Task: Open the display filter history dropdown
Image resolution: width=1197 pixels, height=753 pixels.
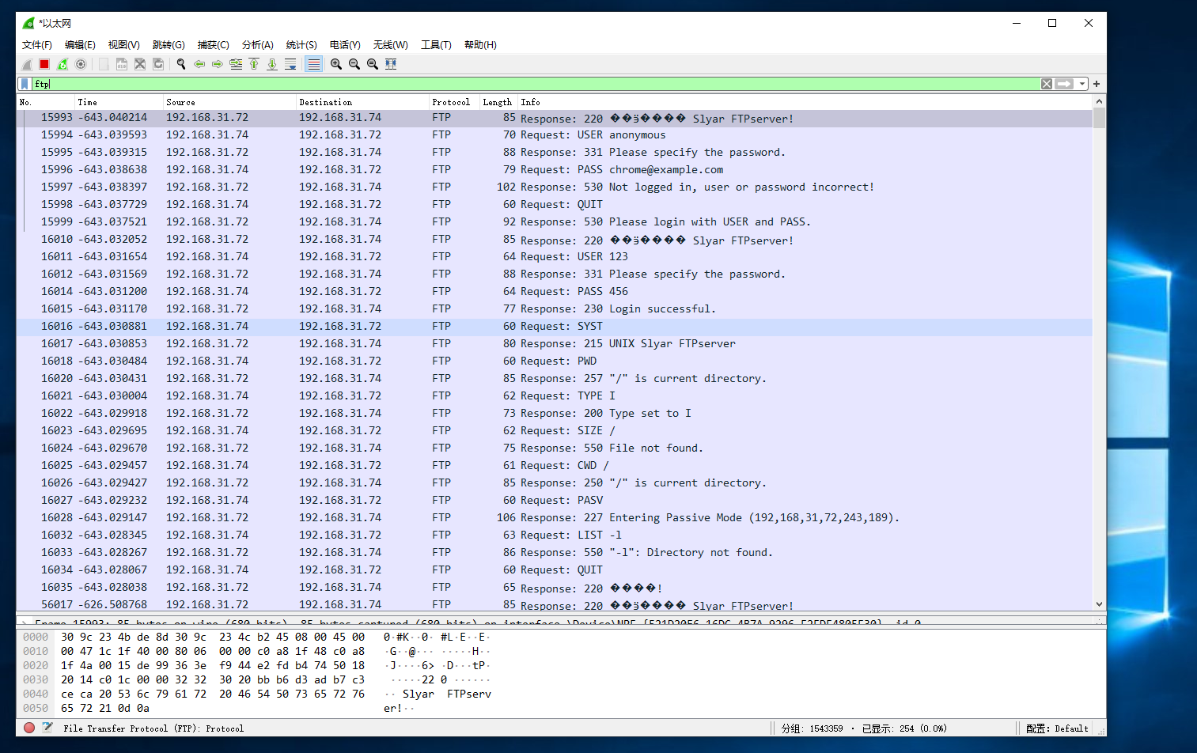Action: coord(1081,84)
